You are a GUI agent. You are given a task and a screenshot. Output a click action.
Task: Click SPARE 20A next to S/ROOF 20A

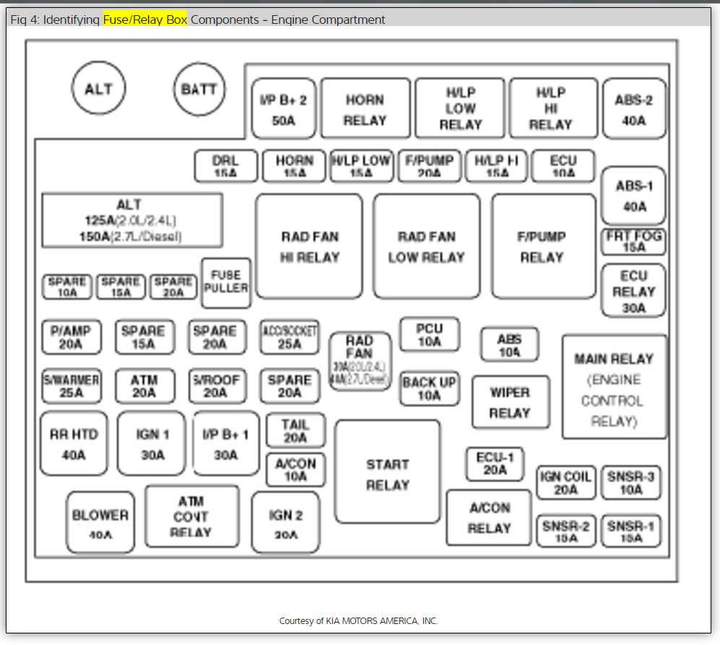pos(290,386)
